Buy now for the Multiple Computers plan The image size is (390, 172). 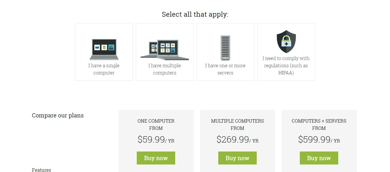tap(237, 158)
